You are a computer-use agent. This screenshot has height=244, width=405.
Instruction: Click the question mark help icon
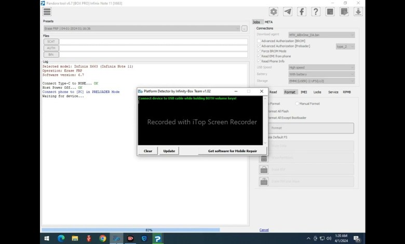[x=315, y=11]
